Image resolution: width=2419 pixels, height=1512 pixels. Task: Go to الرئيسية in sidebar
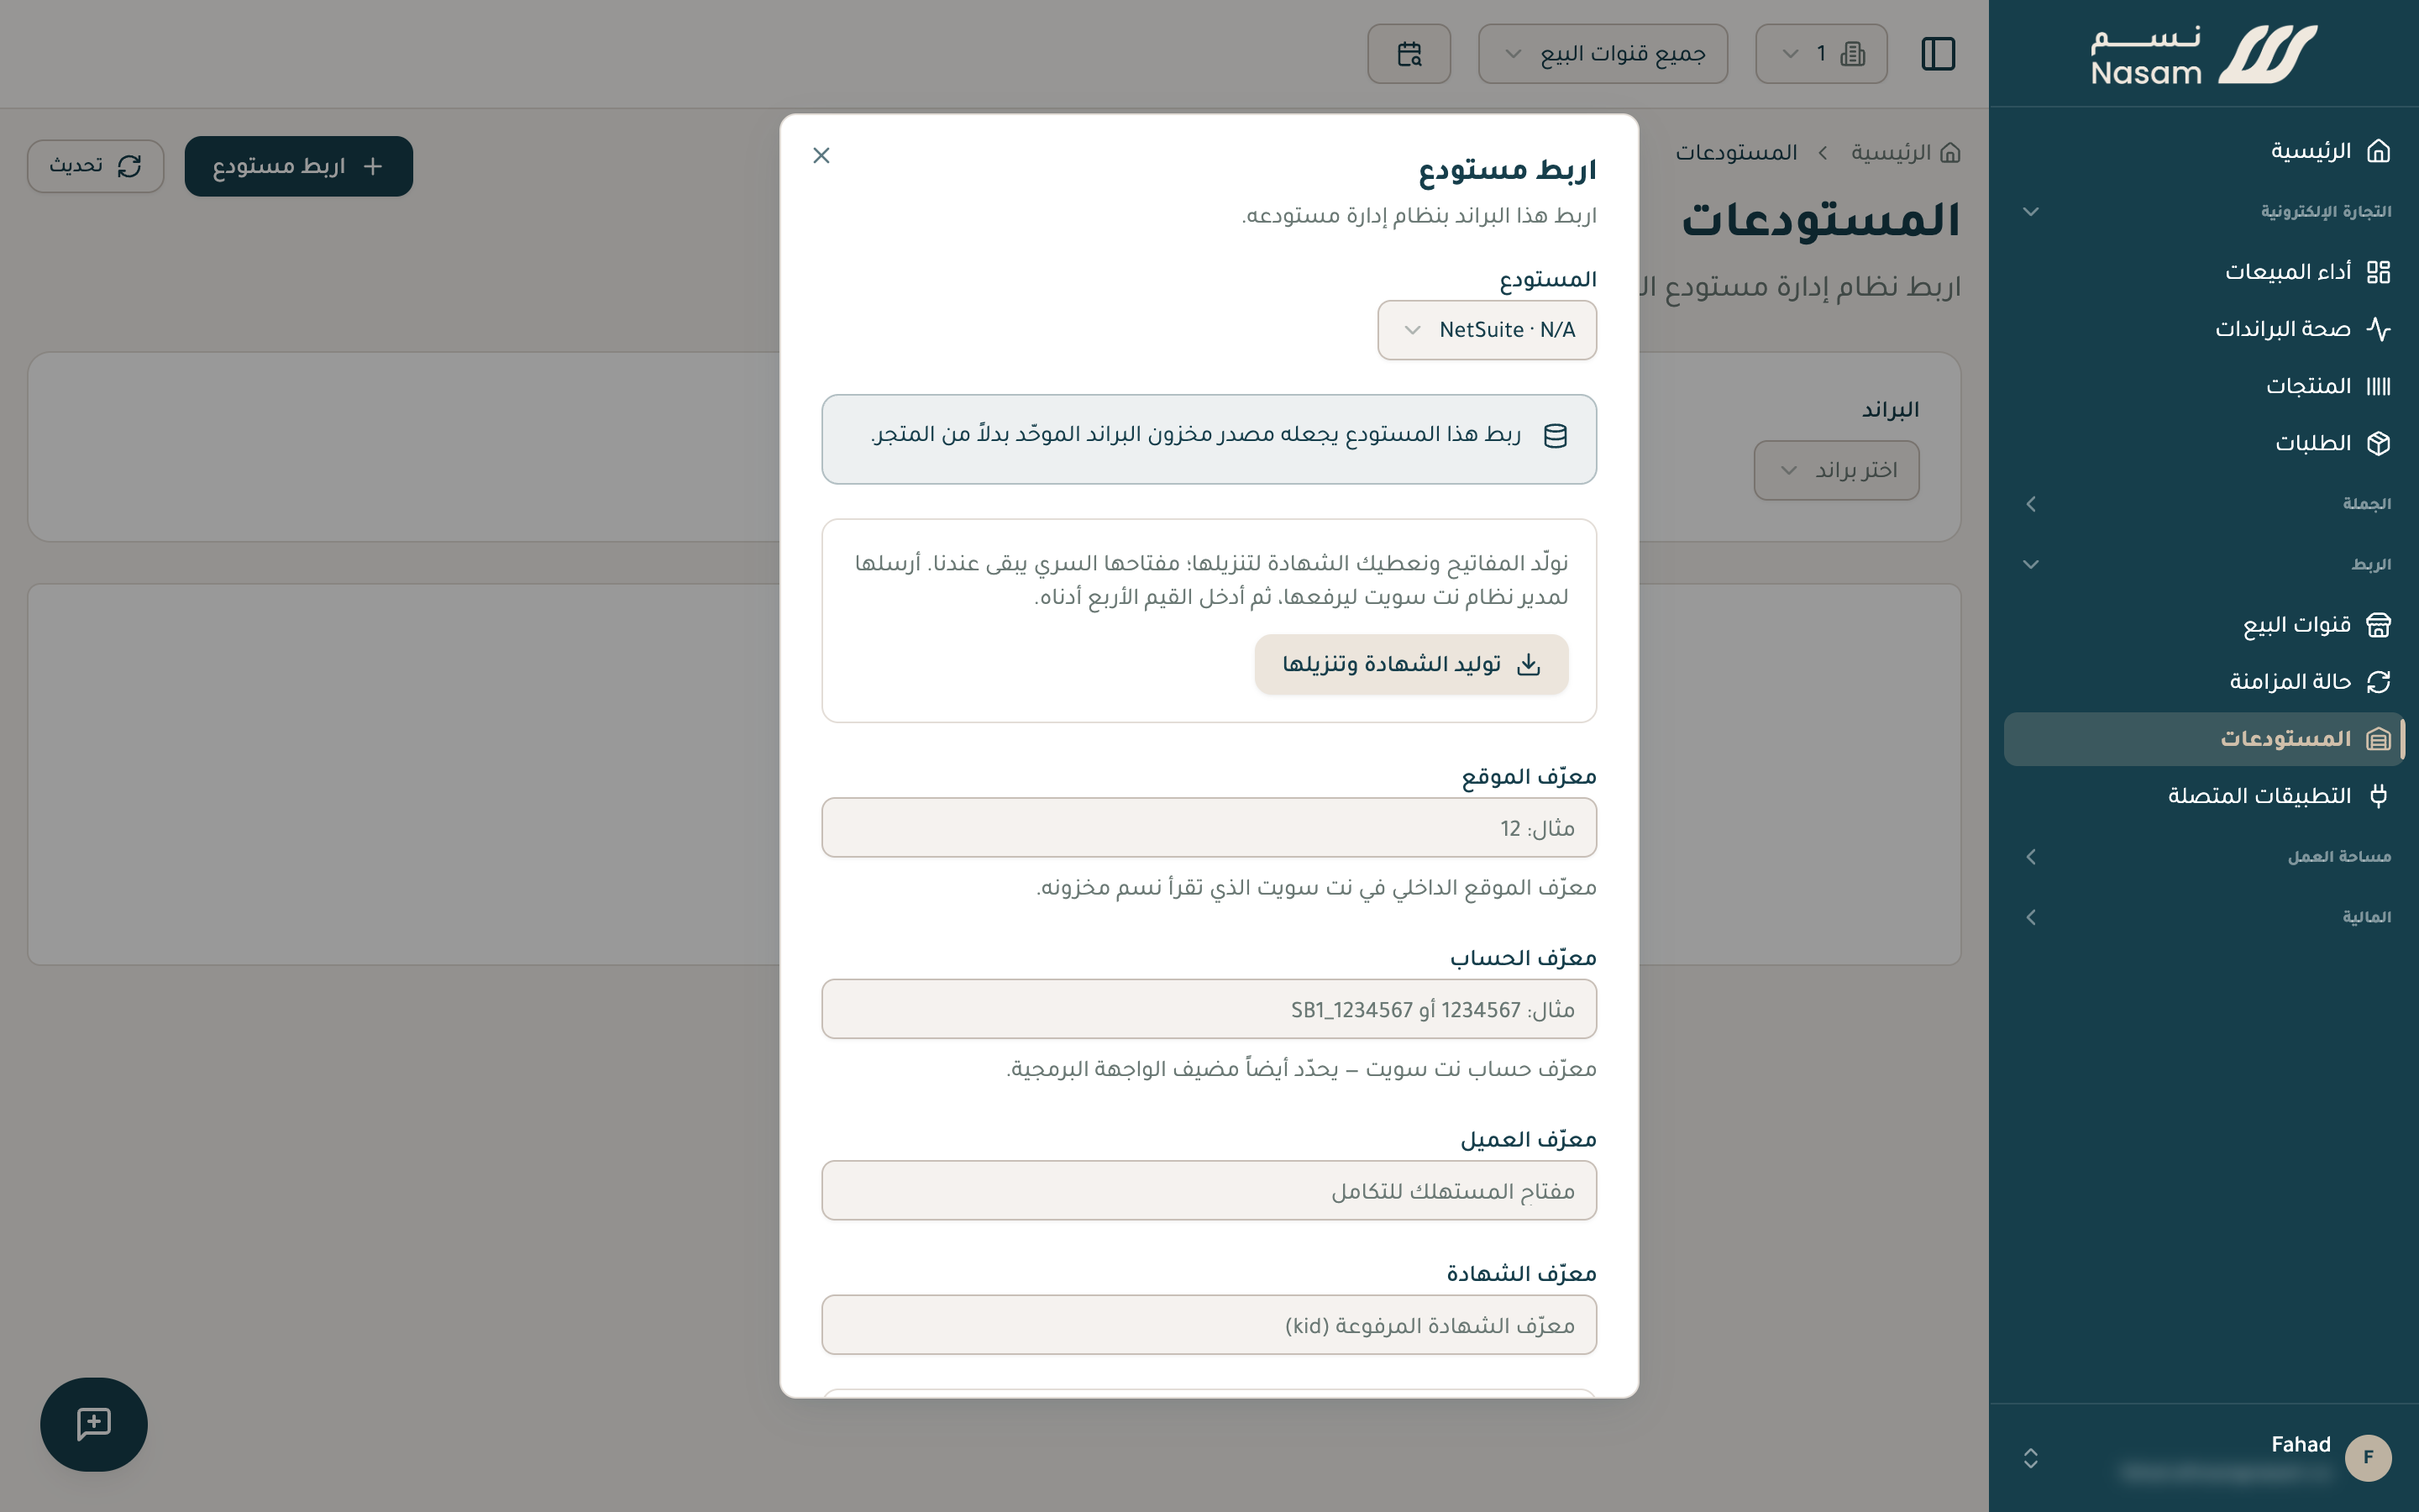(x=2203, y=151)
